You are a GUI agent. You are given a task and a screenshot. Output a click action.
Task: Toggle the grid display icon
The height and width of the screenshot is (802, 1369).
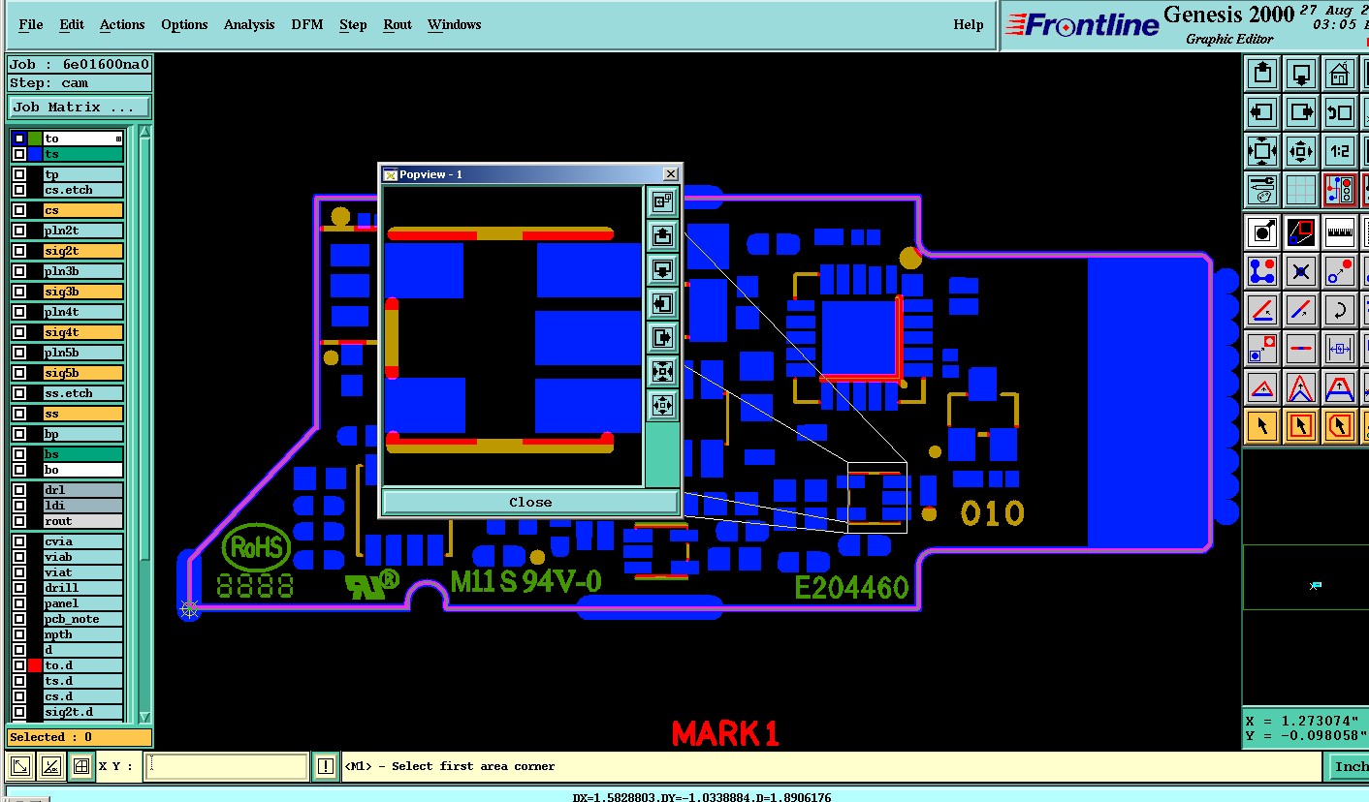[1301, 190]
